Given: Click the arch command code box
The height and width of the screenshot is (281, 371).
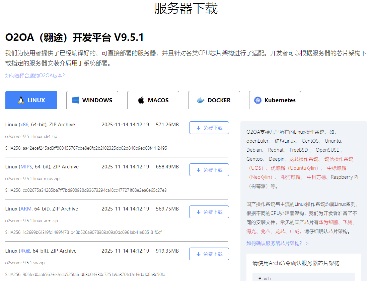Looking at the screenshot, I should point(303,277).
